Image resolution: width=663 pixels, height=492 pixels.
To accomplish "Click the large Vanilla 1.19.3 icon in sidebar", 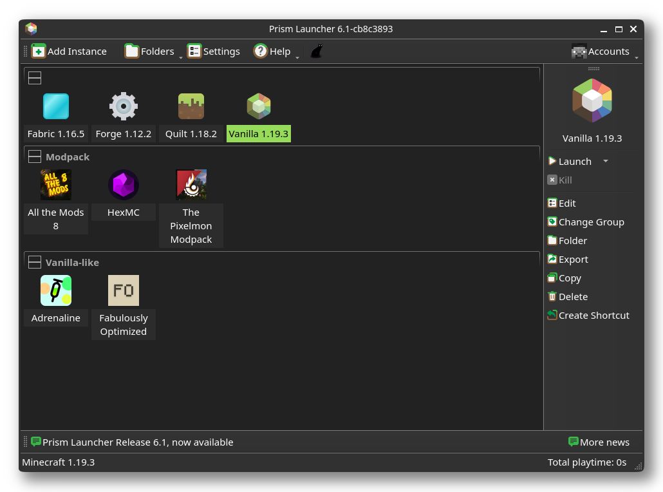I will pos(592,100).
